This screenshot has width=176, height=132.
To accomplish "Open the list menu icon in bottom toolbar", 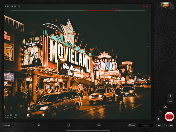I will point(99,125).
